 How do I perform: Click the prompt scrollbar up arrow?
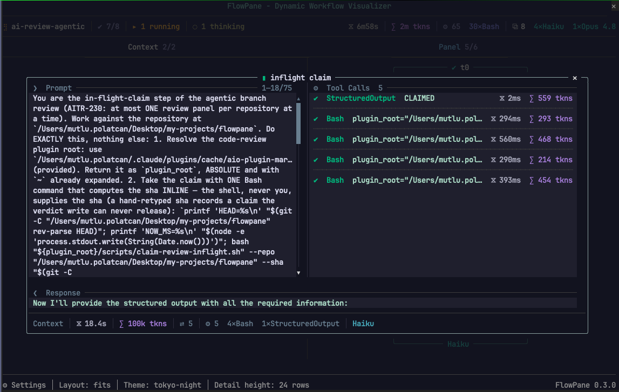click(x=298, y=99)
